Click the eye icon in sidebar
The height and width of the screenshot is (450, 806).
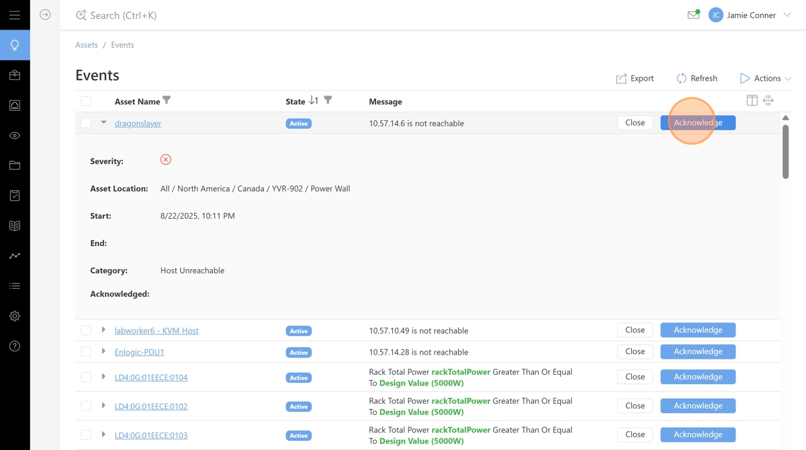[15, 136]
